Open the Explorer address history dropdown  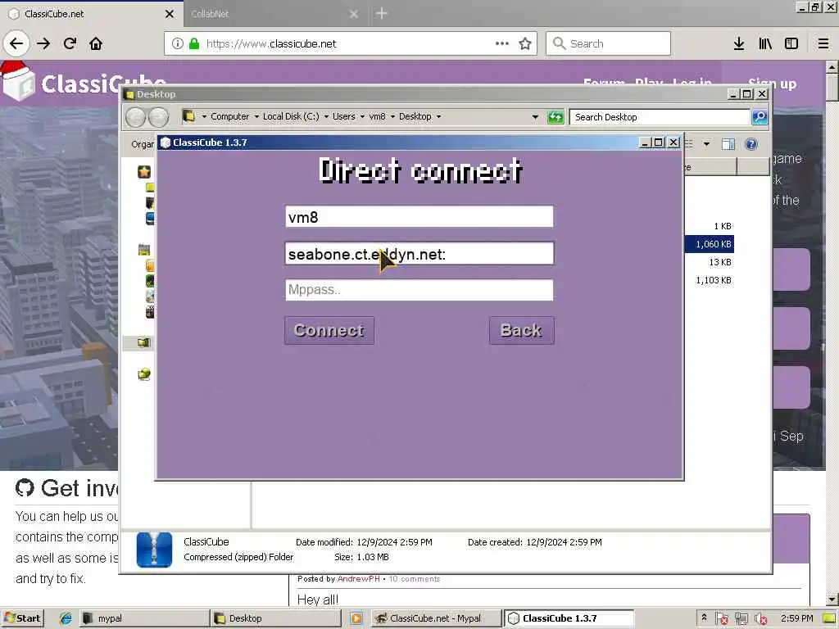tap(535, 117)
